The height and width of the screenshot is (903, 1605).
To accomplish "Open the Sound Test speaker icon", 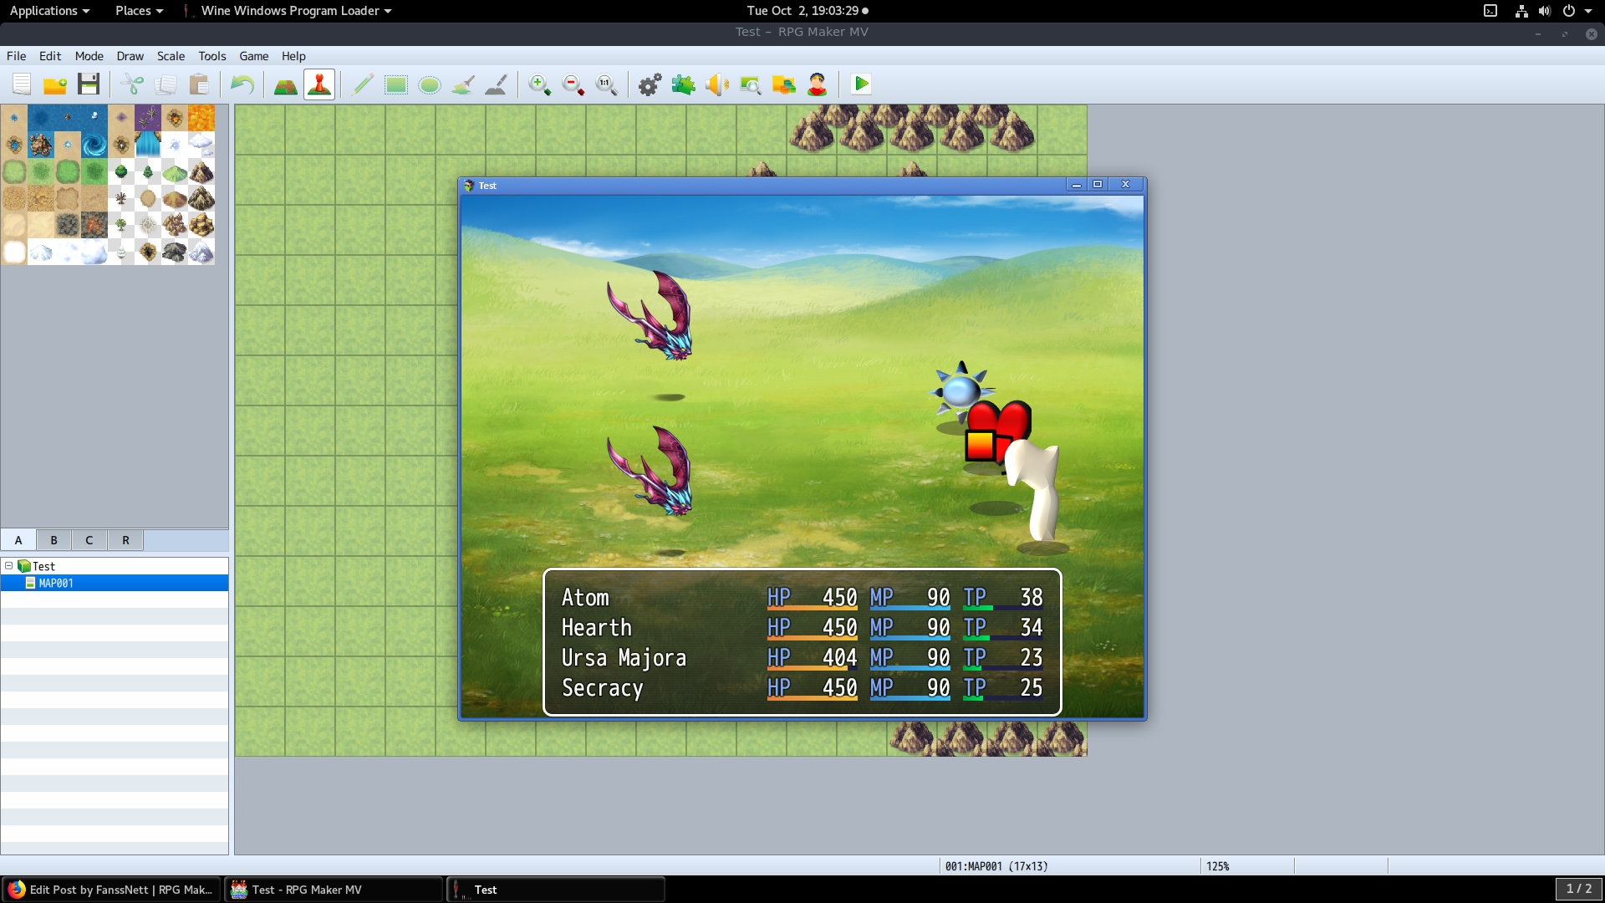I will 717,84.
